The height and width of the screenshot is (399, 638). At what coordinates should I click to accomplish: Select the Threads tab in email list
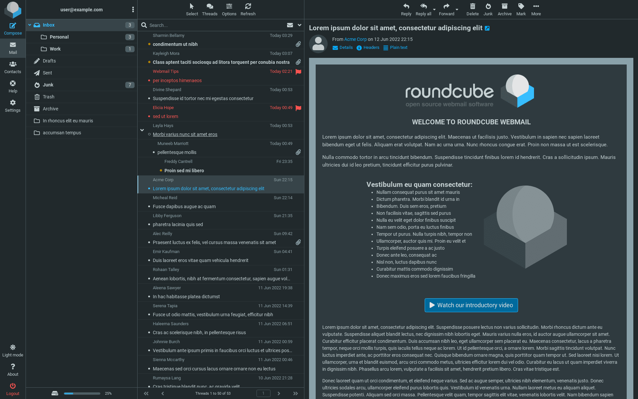[209, 8]
